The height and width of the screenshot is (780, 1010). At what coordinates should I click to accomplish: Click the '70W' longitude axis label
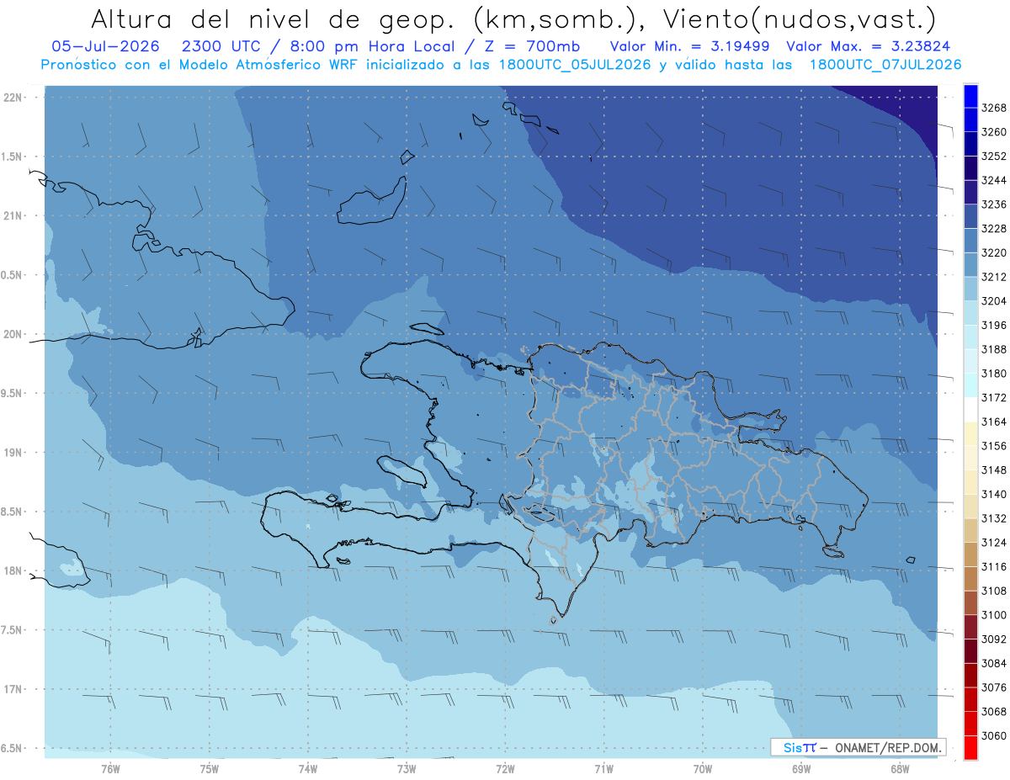[703, 768]
